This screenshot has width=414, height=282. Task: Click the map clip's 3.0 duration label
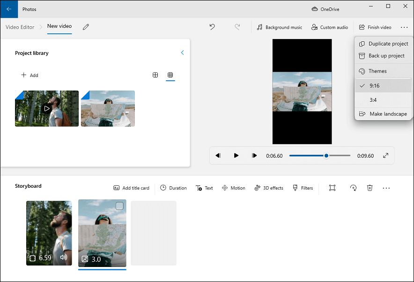[x=96, y=259]
